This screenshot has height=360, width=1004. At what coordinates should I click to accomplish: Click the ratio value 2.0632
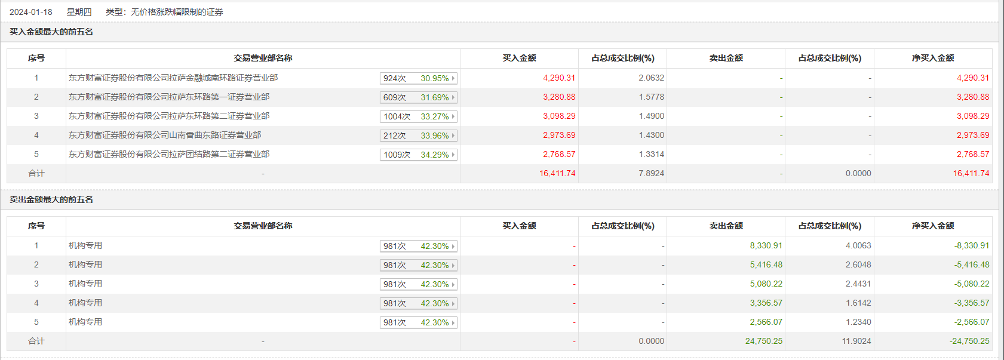(x=651, y=78)
